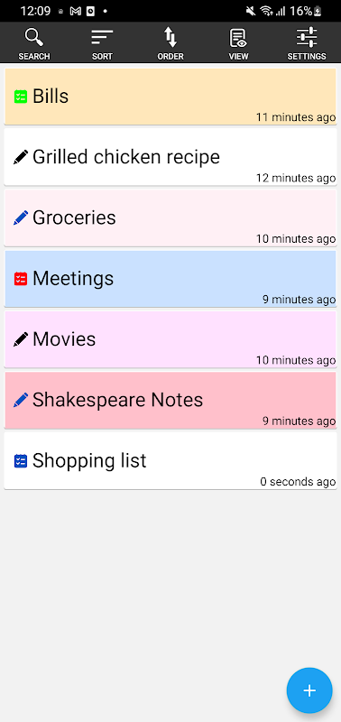Tap the pencil icon beside Shakespeare Notes
The width and height of the screenshot is (341, 722).
tap(21, 400)
